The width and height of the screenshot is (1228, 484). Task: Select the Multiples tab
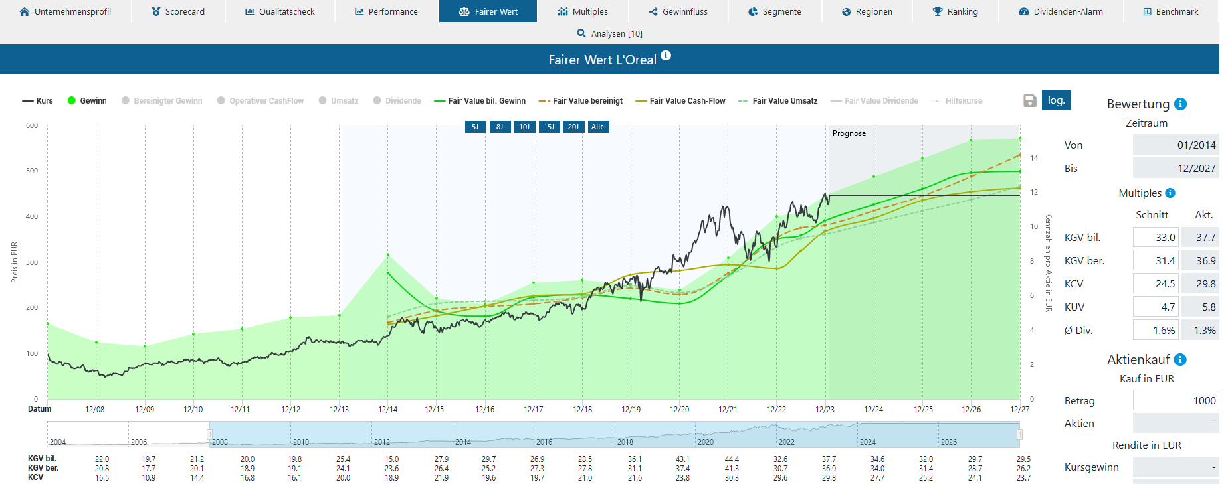tap(583, 11)
